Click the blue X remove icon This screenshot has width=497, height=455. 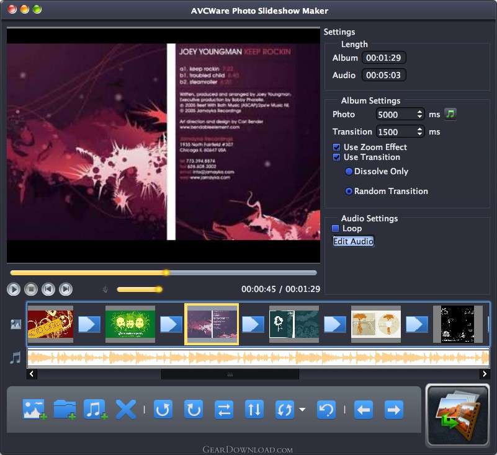click(126, 409)
